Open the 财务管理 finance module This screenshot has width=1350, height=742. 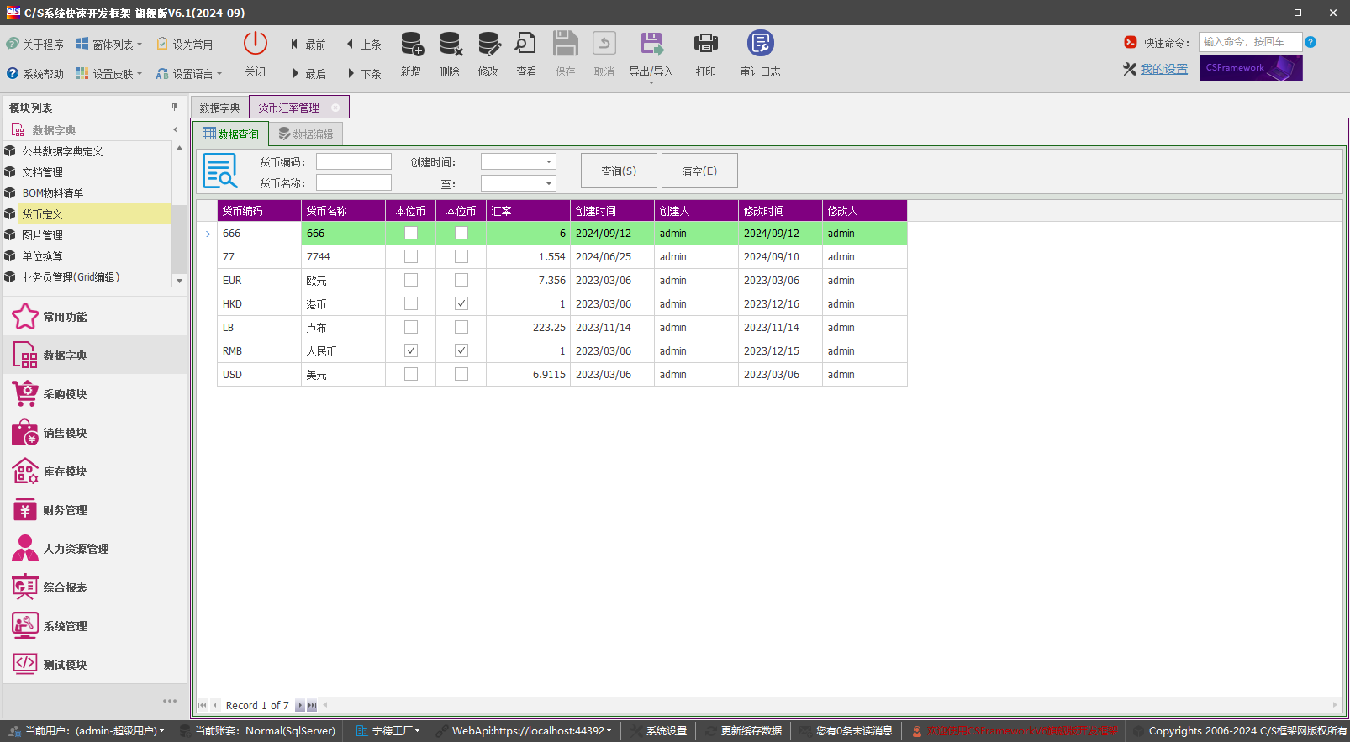click(x=95, y=510)
